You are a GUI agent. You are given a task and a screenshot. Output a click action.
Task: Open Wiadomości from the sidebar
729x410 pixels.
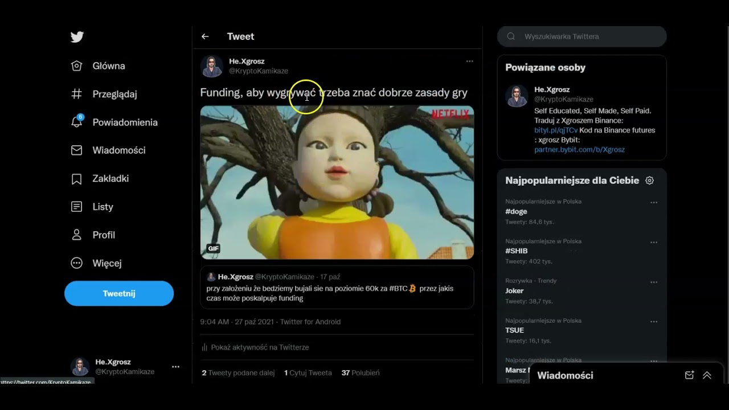click(x=119, y=150)
